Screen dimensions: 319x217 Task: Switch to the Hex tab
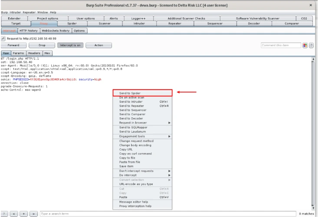pyautogui.click(x=47, y=53)
